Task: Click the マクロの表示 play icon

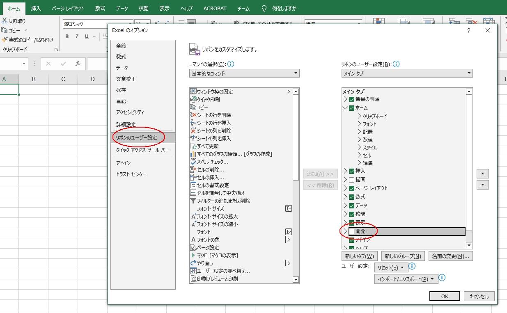Action: [x=193, y=255]
